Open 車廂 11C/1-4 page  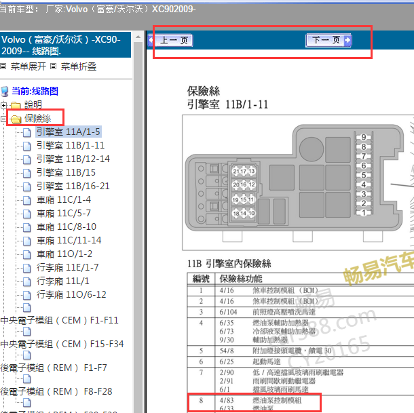click(64, 200)
